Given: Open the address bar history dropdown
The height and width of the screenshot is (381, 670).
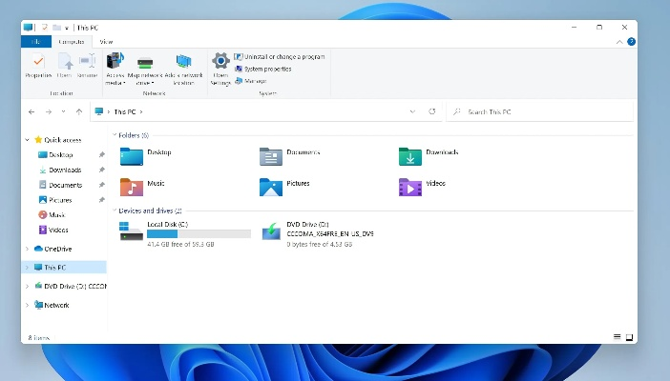Looking at the screenshot, I should 412,111.
